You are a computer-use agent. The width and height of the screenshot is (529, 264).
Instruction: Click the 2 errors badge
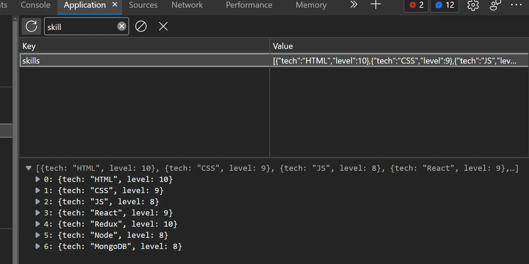[416, 5]
